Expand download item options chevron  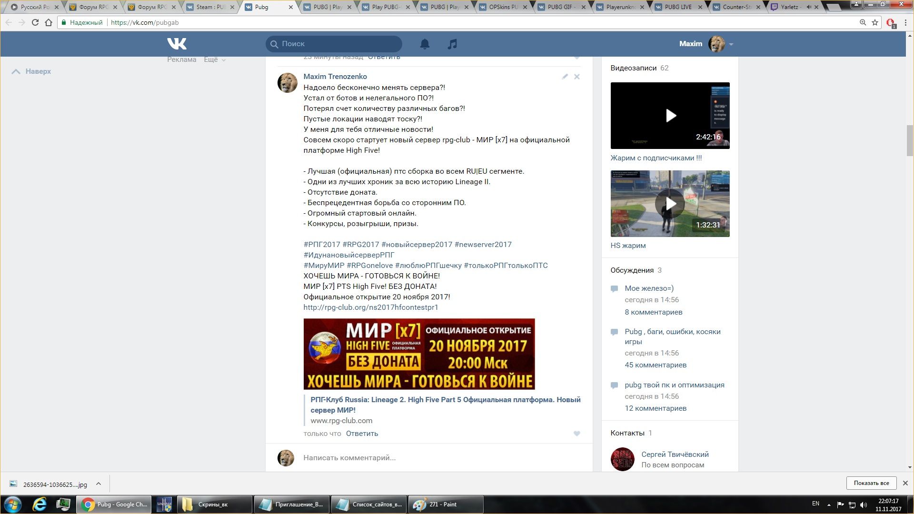click(99, 484)
